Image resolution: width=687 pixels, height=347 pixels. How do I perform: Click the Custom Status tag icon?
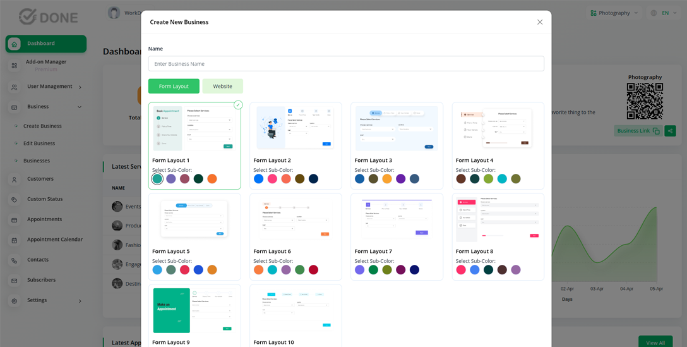[x=15, y=200]
